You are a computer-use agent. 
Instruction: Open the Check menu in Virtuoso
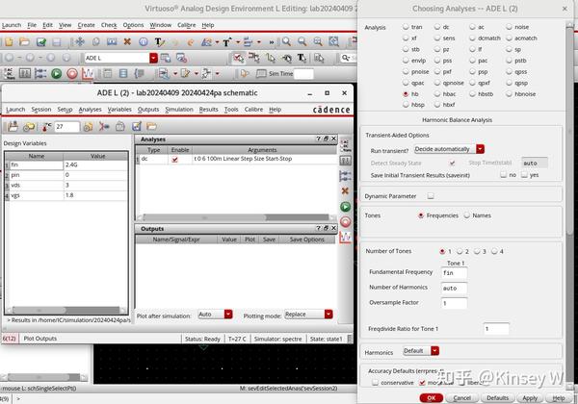[x=109, y=25]
